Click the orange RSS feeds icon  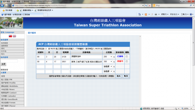146,14
